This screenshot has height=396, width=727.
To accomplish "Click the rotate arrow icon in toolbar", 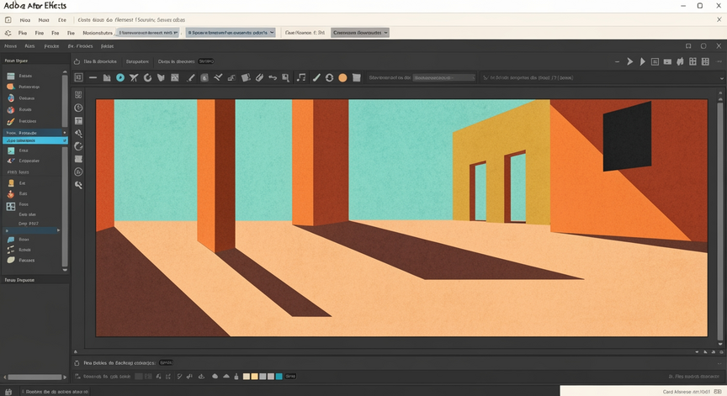I will click(x=147, y=78).
